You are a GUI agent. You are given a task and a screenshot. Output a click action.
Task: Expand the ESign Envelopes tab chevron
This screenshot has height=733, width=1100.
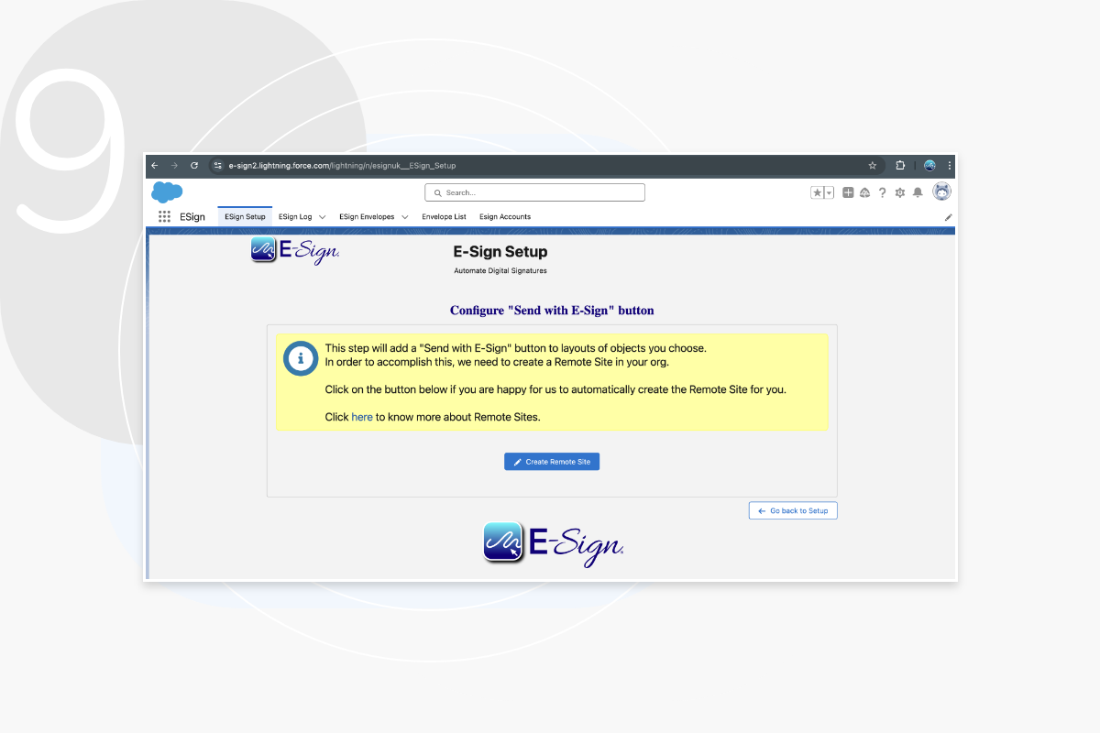click(405, 217)
